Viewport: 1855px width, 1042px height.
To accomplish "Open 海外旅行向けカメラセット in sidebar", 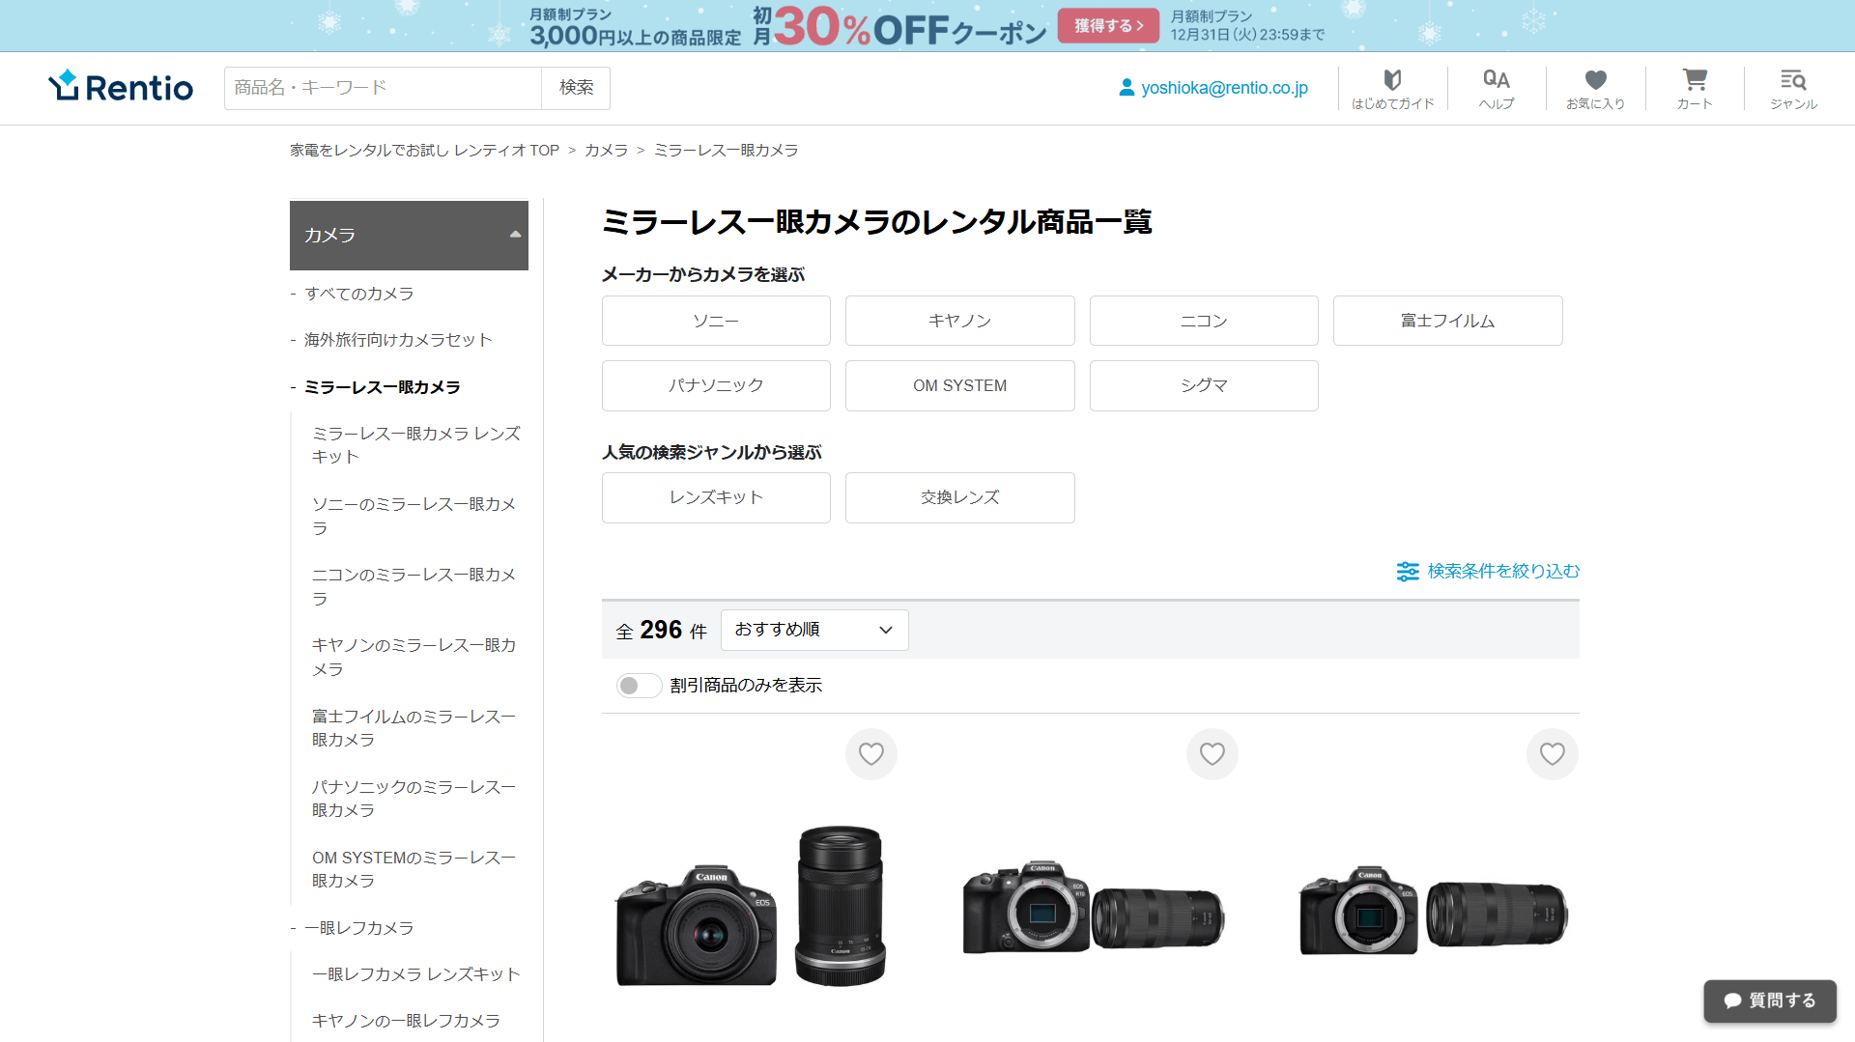I will 398,340.
